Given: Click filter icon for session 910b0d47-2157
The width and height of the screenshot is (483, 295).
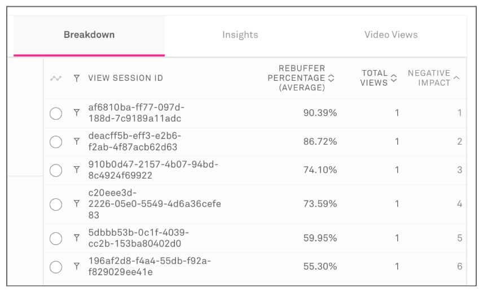Looking at the screenshot, I should pyautogui.click(x=77, y=170).
